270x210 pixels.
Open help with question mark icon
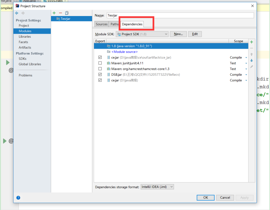tap(18, 198)
